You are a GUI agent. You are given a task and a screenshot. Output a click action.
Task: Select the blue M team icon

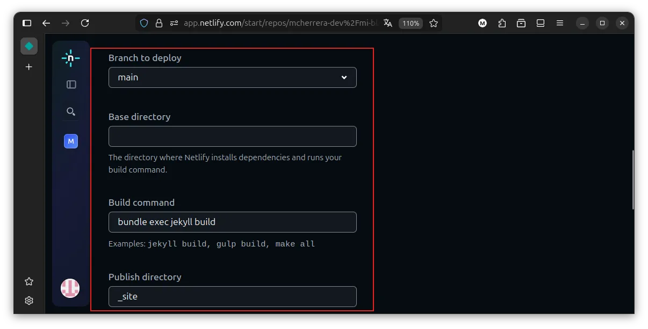(71, 141)
